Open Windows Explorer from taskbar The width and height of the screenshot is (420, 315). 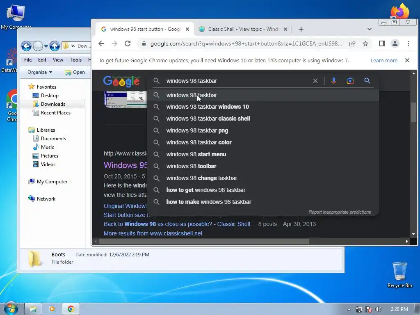[33, 309]
